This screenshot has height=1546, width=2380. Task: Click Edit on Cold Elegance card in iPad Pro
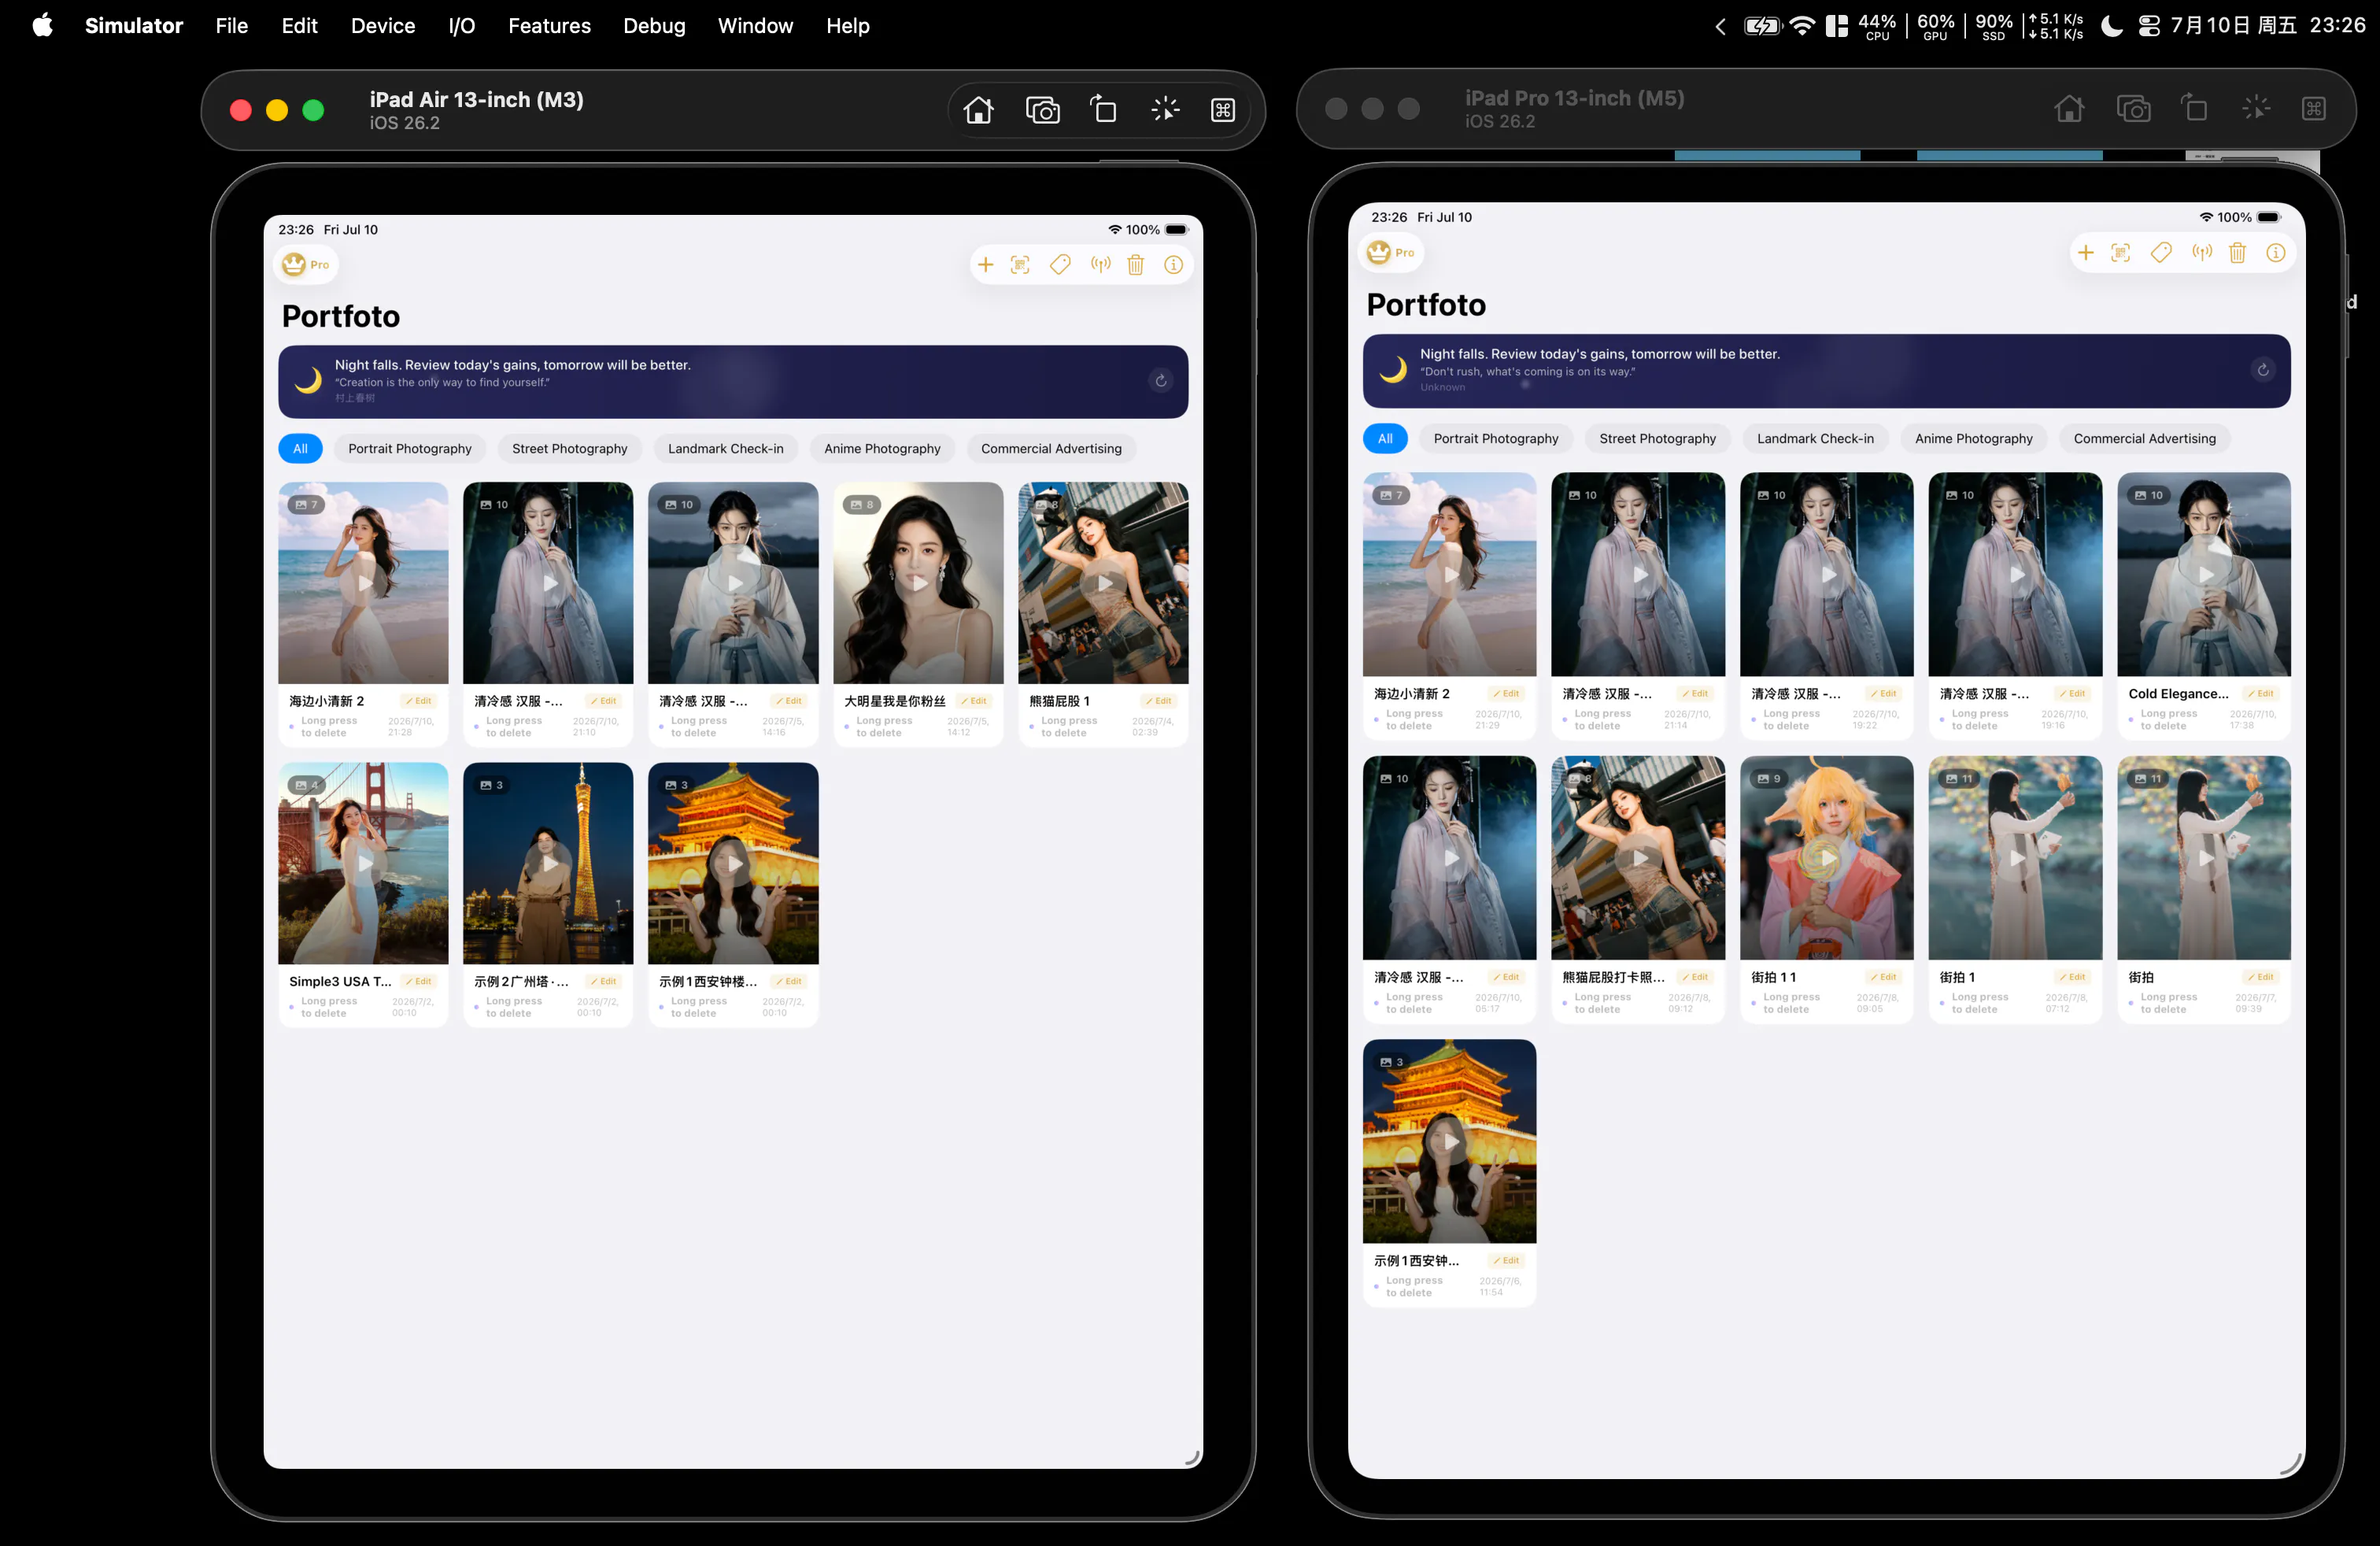click(2261, 694)
